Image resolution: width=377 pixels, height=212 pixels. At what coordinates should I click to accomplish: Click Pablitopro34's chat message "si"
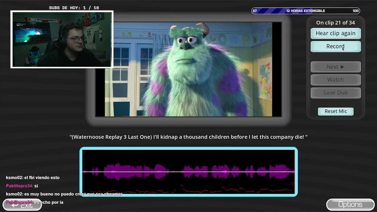click(x=22, y=186)
